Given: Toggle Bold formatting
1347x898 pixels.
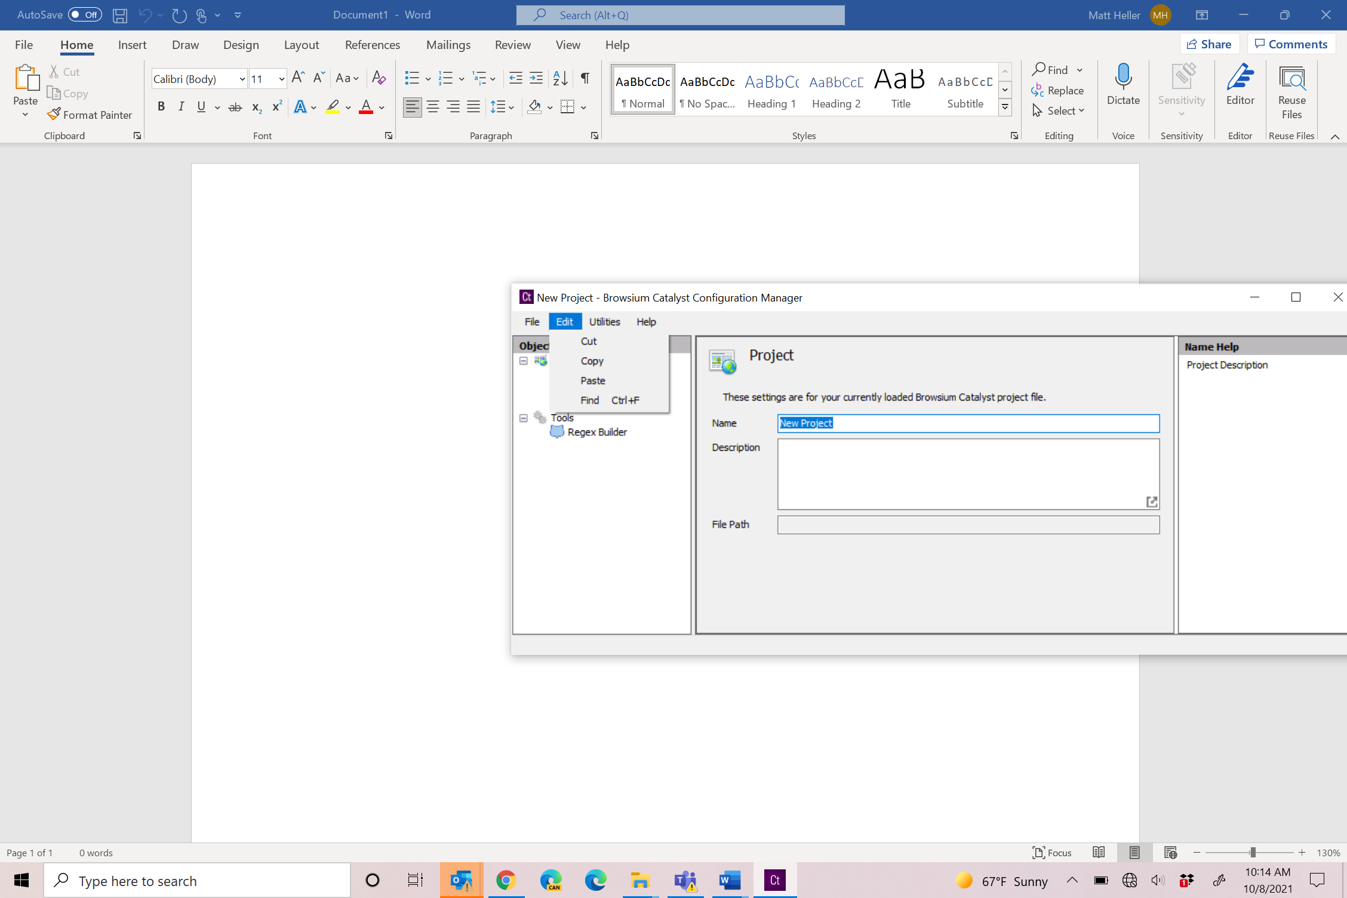Looking at the screenshot, I should [161, 107].
